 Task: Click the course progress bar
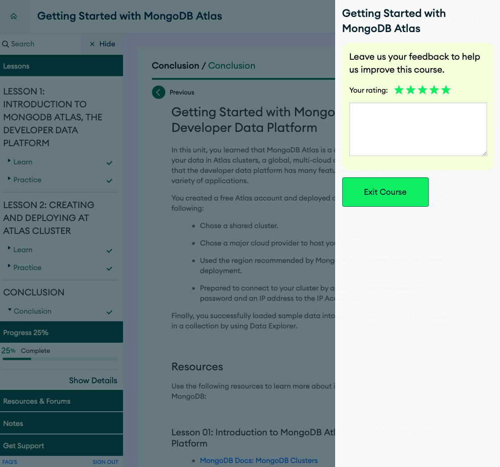click(60, 359)
